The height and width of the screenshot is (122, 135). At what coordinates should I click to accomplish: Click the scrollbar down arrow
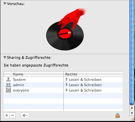click(132, 113)
